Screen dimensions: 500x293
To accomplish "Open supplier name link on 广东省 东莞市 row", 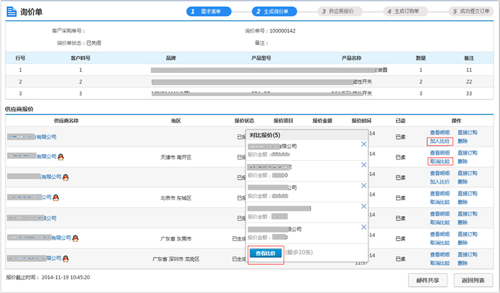I will click(x=39, y=238).
